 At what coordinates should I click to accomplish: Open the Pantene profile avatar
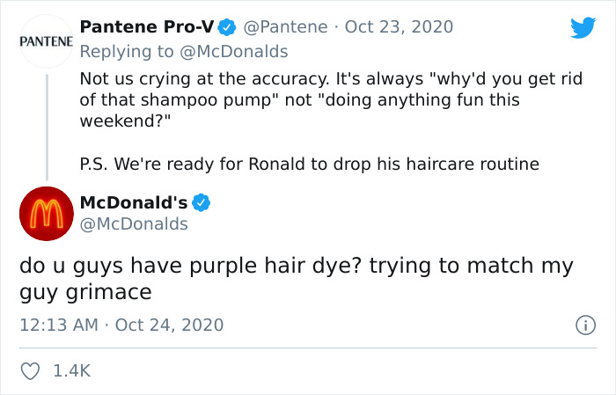click(46, 42)
